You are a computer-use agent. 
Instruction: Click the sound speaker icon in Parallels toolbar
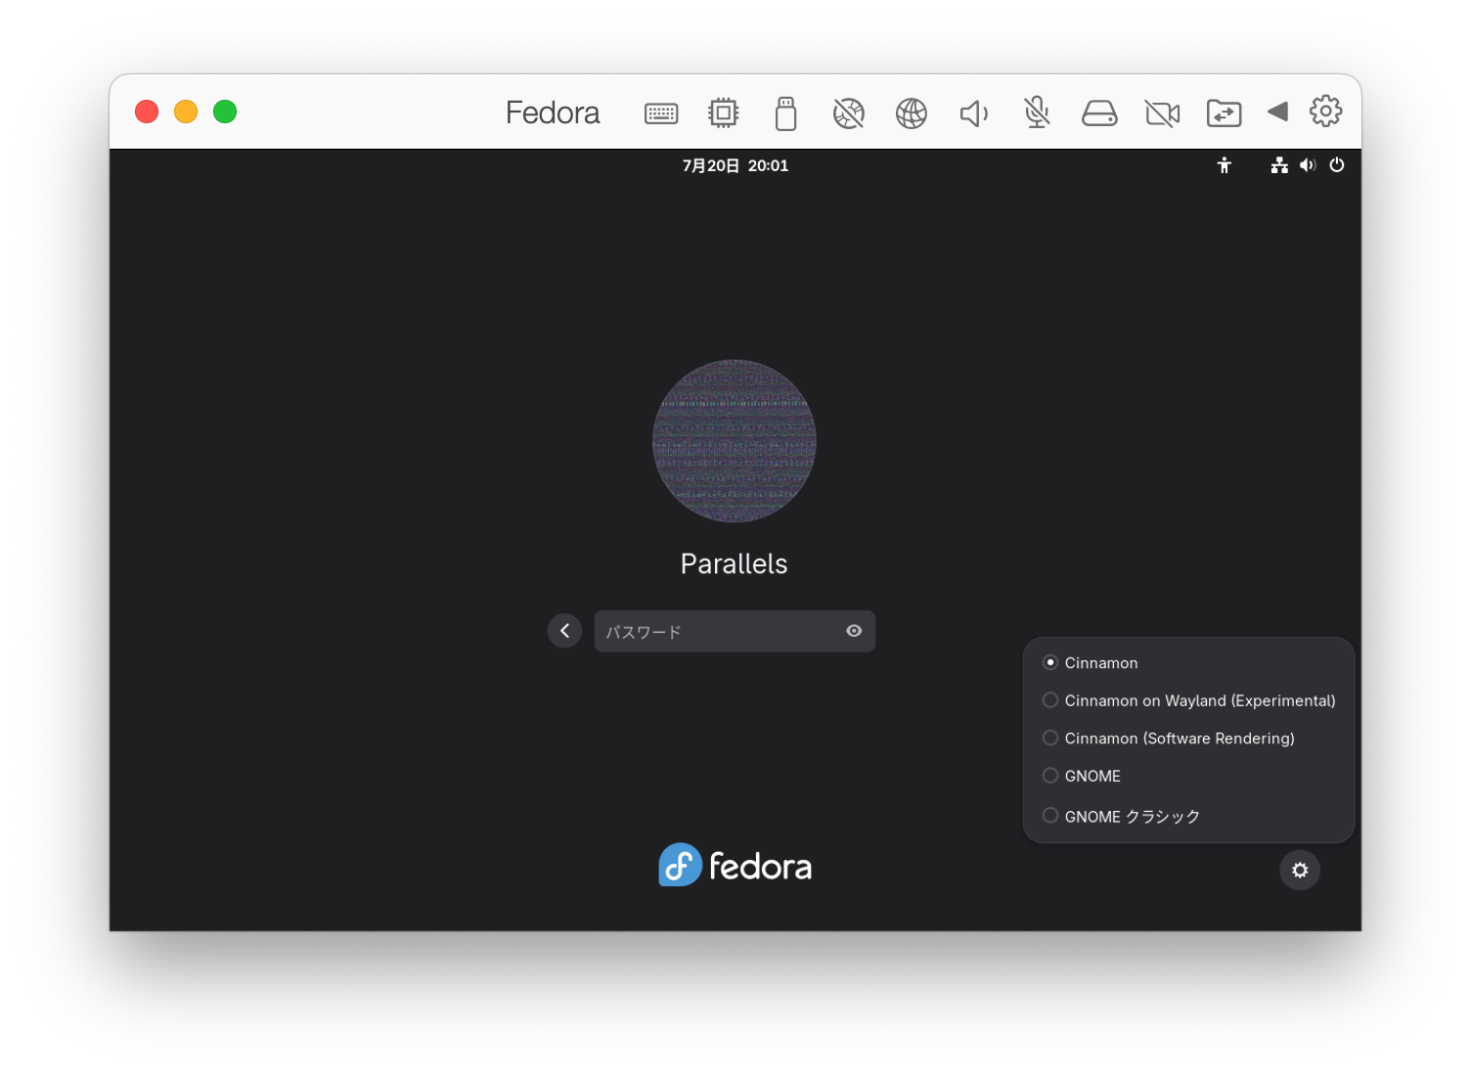click(x=974, y=113)
